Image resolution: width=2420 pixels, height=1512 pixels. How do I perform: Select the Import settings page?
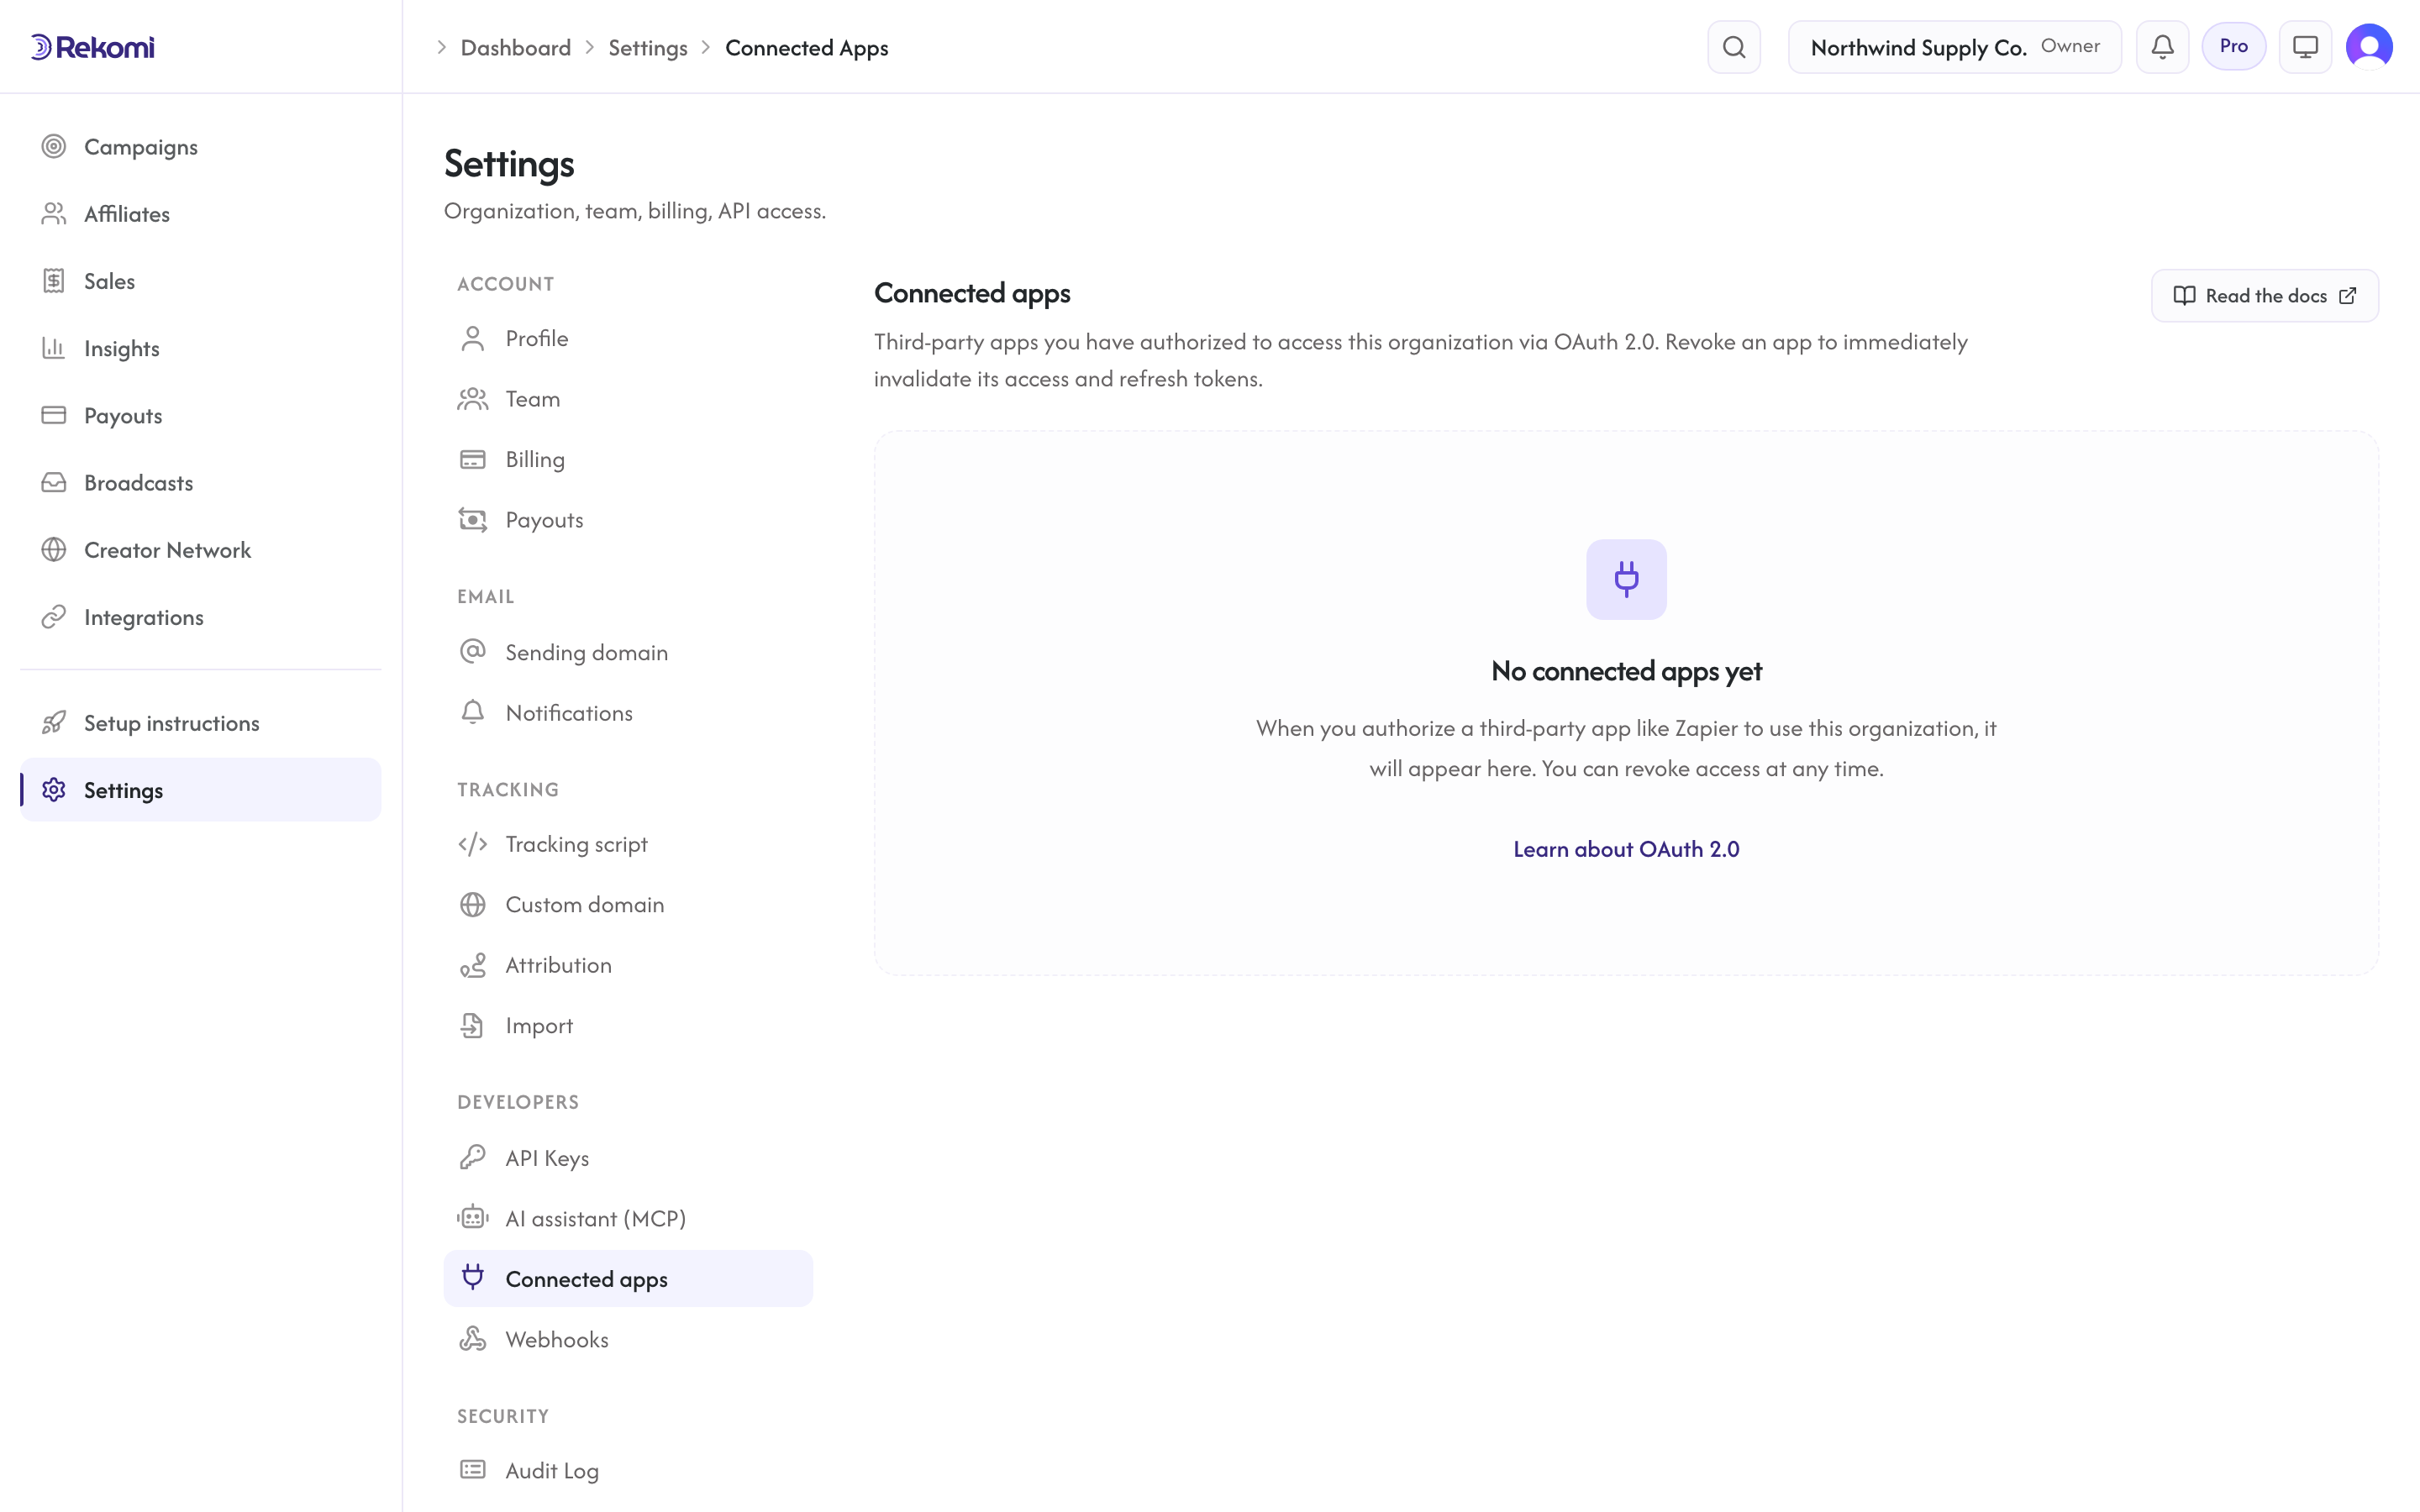tap(628, 1026)
